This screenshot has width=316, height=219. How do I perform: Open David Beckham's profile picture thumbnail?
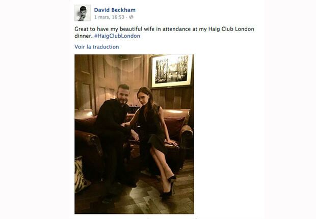tap(83, 13)
